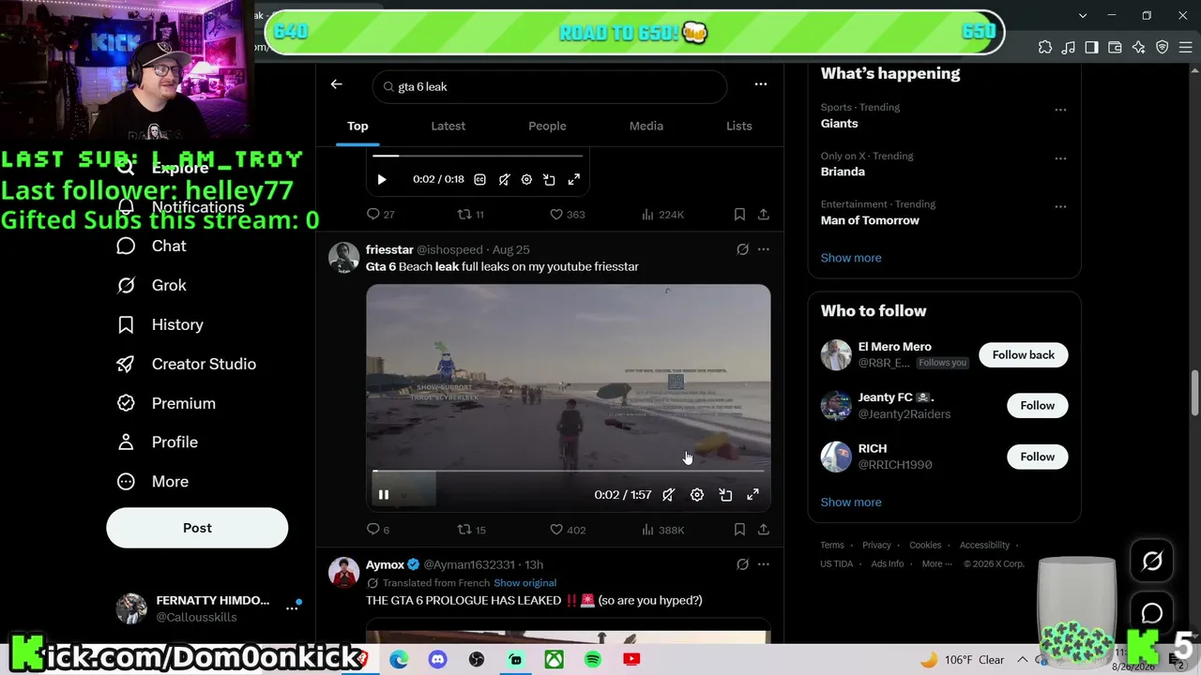This screenshot has width=1201, height=675.
Task: Open search options three-dot menu
Action: click(761, 84)
